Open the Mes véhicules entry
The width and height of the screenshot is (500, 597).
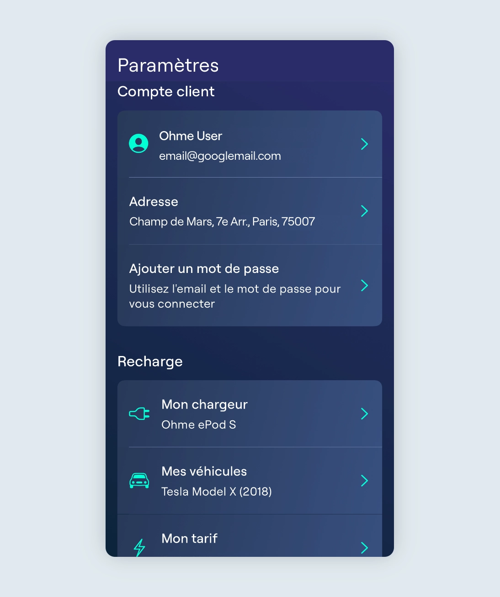click(x=204, y=471)
